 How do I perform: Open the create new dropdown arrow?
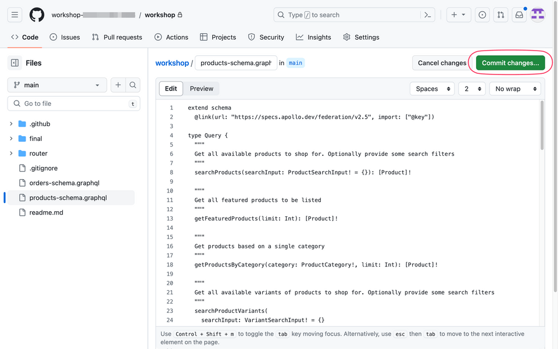click(x=464, y=15)
